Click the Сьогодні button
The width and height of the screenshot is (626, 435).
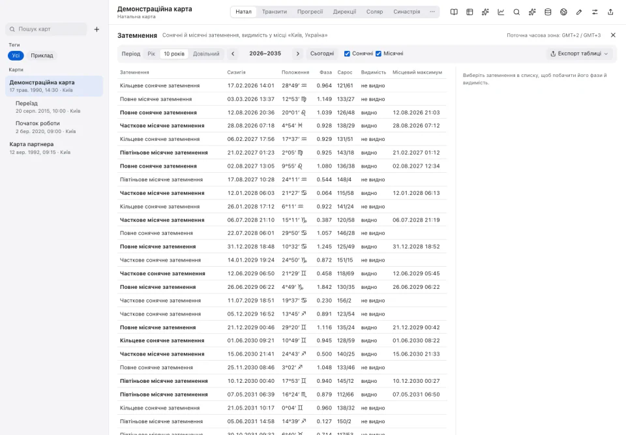tap(322, 53)
